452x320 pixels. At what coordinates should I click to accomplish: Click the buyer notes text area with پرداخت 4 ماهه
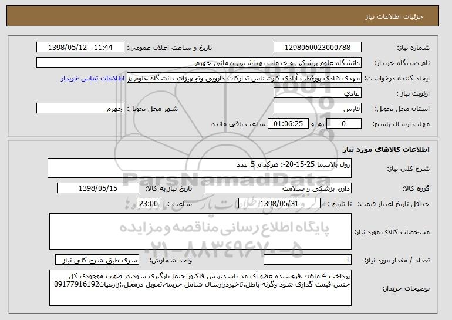[x=200, y=288]
